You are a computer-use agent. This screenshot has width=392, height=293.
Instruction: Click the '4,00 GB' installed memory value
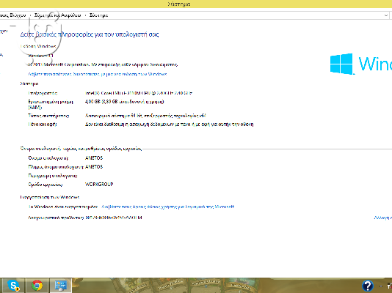[x=125, y=102]
